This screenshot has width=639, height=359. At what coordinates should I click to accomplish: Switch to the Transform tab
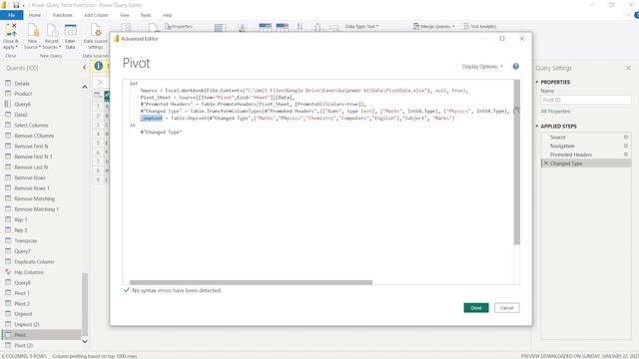tap(62, 15)
